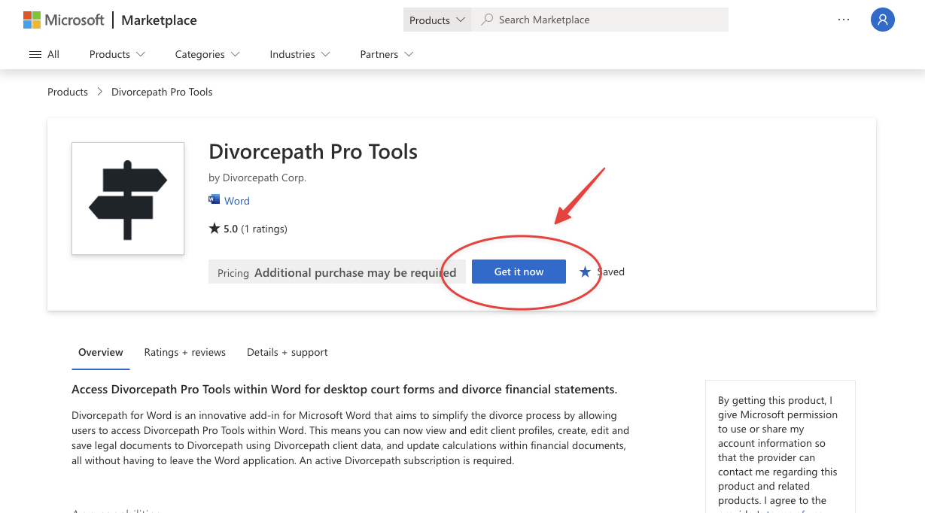Open the Categories dropdown
925x513 pixels.
coord(207,54)
